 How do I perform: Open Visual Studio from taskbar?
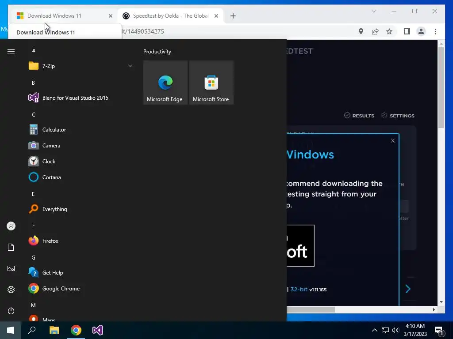pos(98,330)
